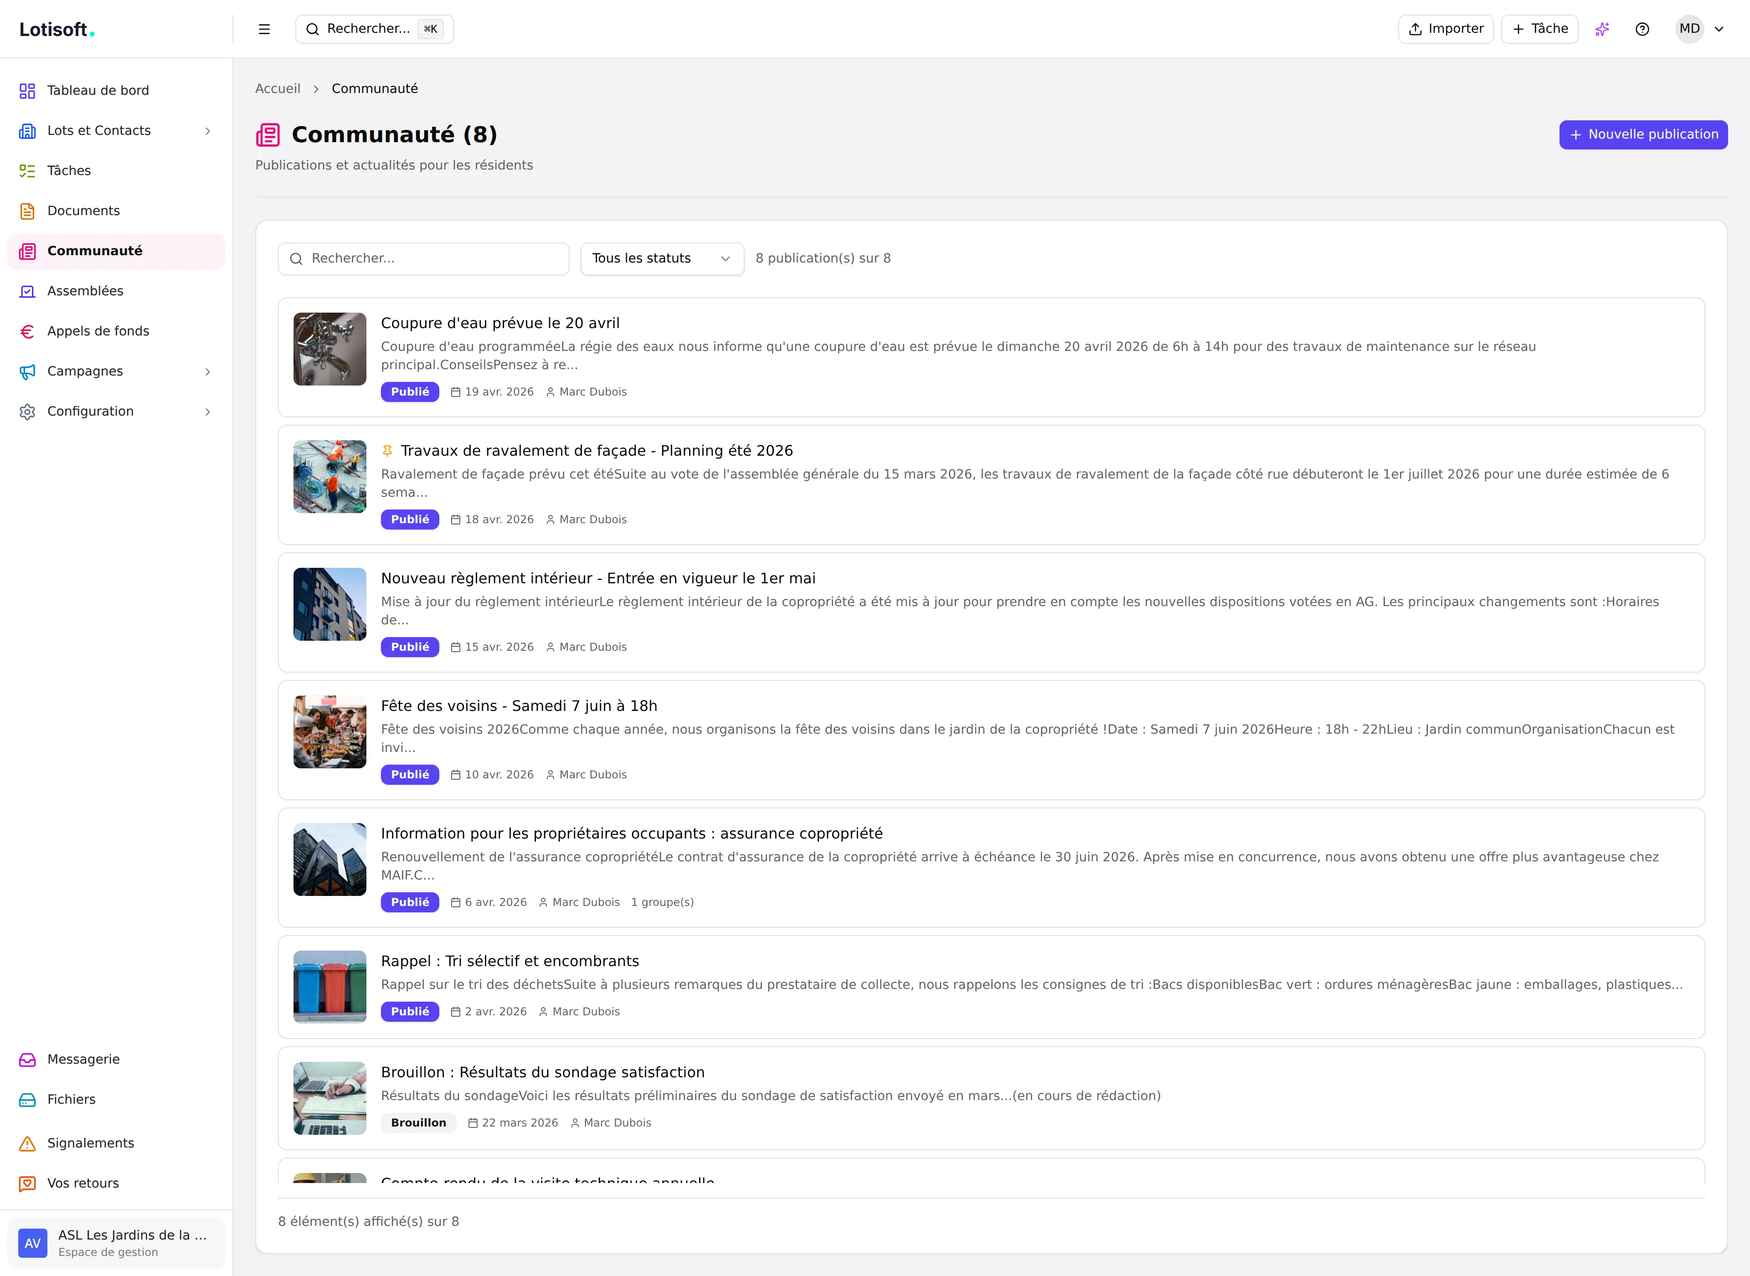The height and width of the screenshot is (1276, 1750).
Task: Click the construction thumbnail of Travaux de ravalement
Action: click(x=330, y=477)
